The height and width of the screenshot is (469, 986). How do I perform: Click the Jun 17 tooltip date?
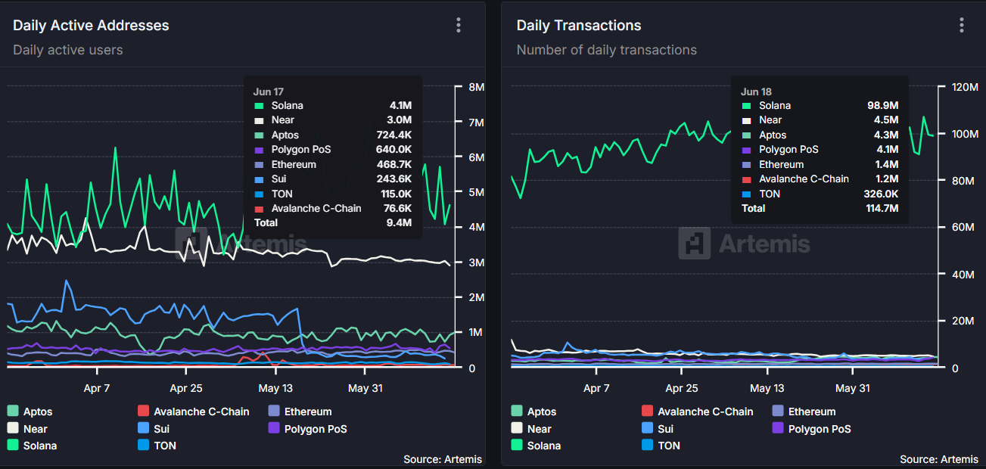point(268,92)
